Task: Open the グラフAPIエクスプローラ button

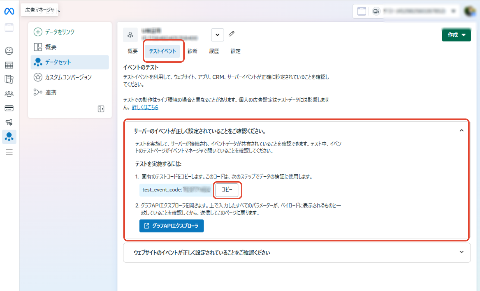Action: point(171,226)
